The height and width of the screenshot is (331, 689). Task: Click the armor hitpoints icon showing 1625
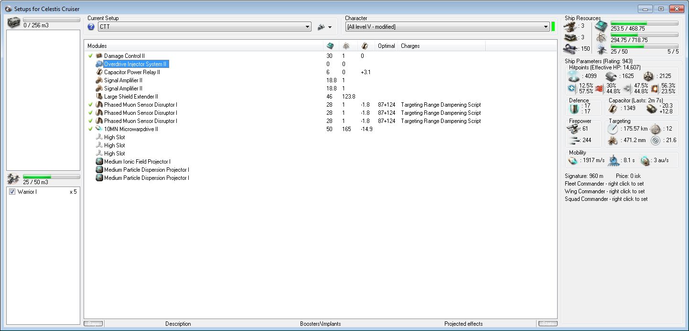(612, 76)
